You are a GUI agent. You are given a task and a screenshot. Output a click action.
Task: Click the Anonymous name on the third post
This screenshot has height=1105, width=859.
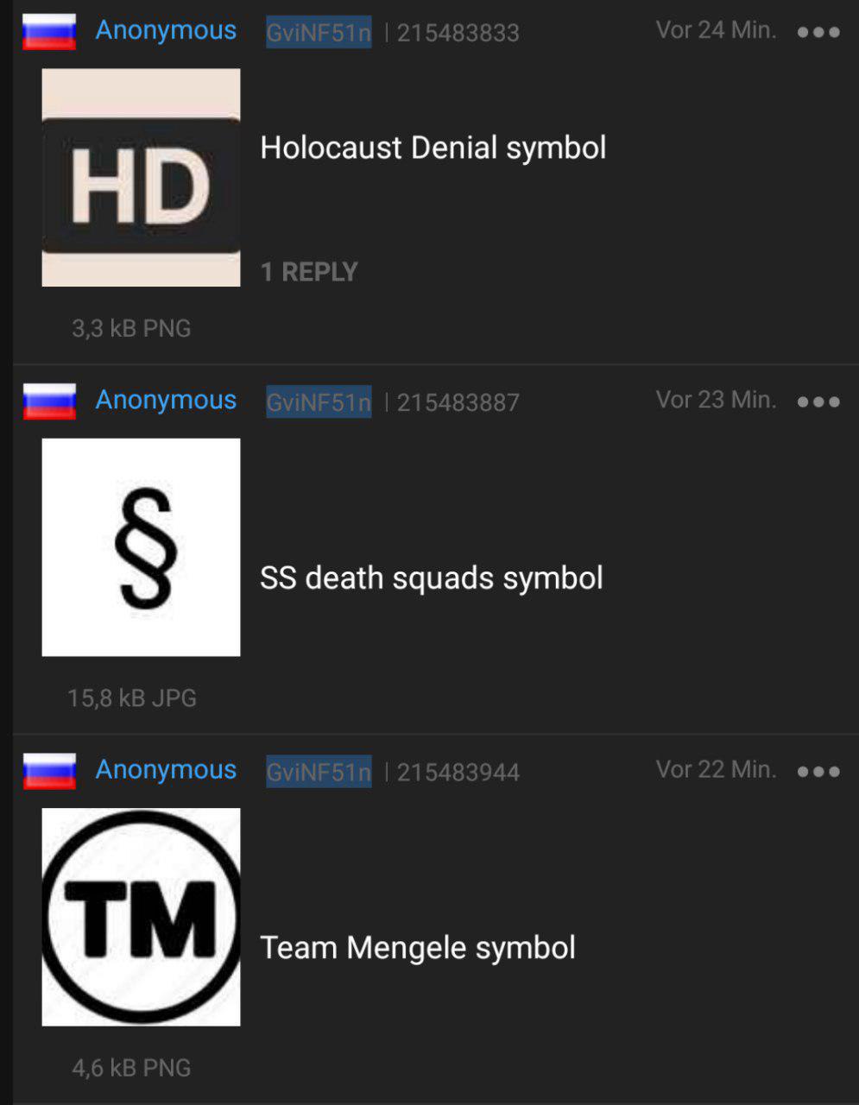coord(166,769)
